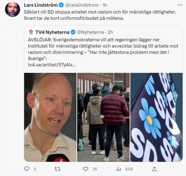This screenshot has width=186, height=176.
Task: Like the tweet with heart icon
Action: (x=86, y=169)
